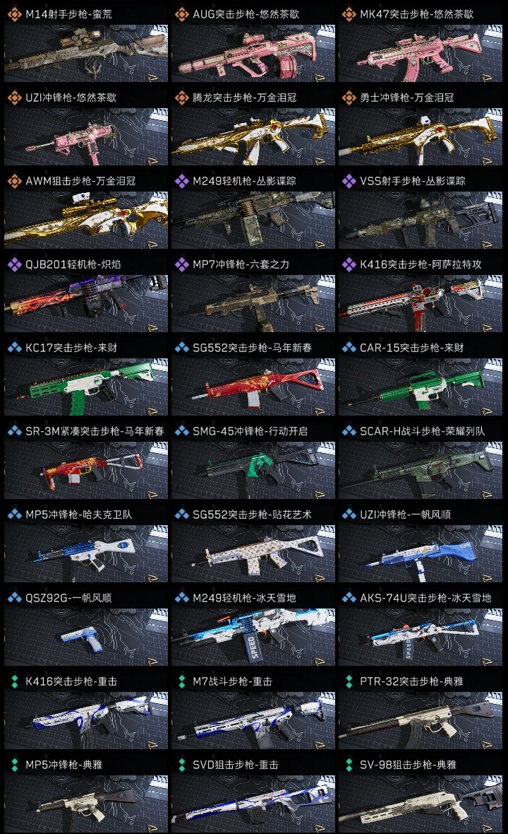
Task: Click the green rarity icon beside SV-98狙击步枪-典雅
Action: coord(349,765)
